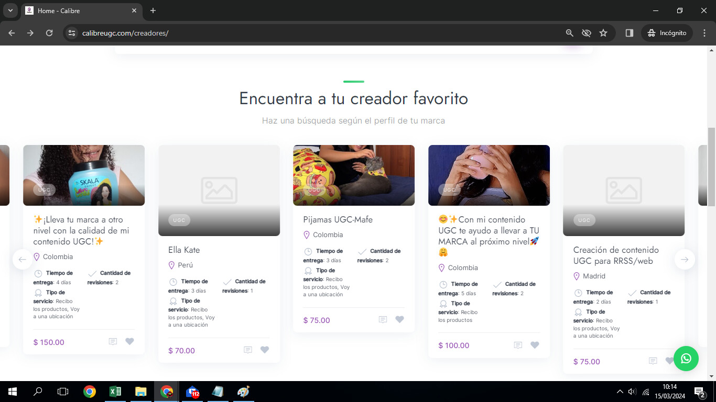Open the Ella Kate listing title
This screenshot has width=716, height=402.
pos(184,250)
